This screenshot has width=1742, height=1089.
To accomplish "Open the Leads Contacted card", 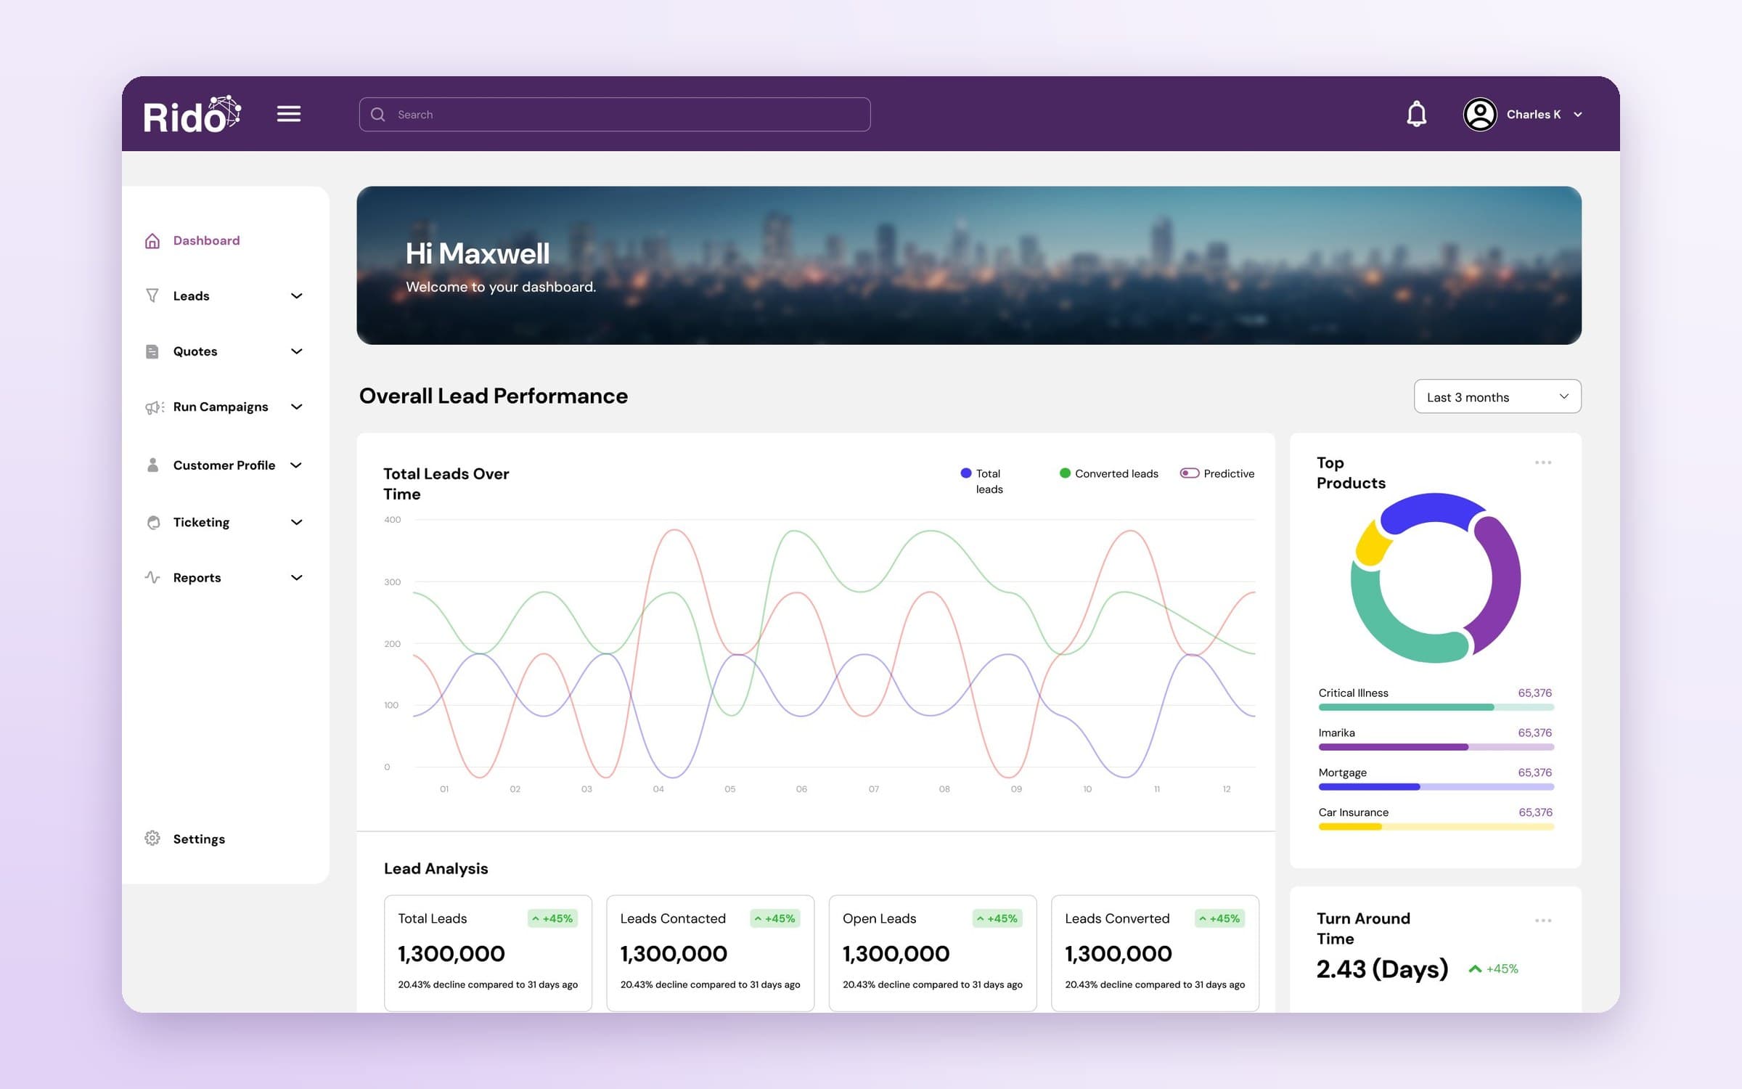I will point(710,953).
